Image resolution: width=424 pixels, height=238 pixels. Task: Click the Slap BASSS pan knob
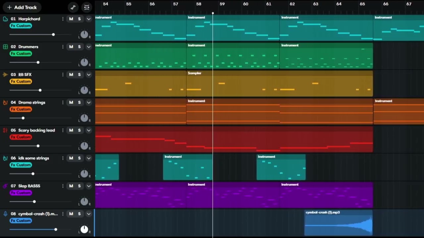(x=84, y=201)
